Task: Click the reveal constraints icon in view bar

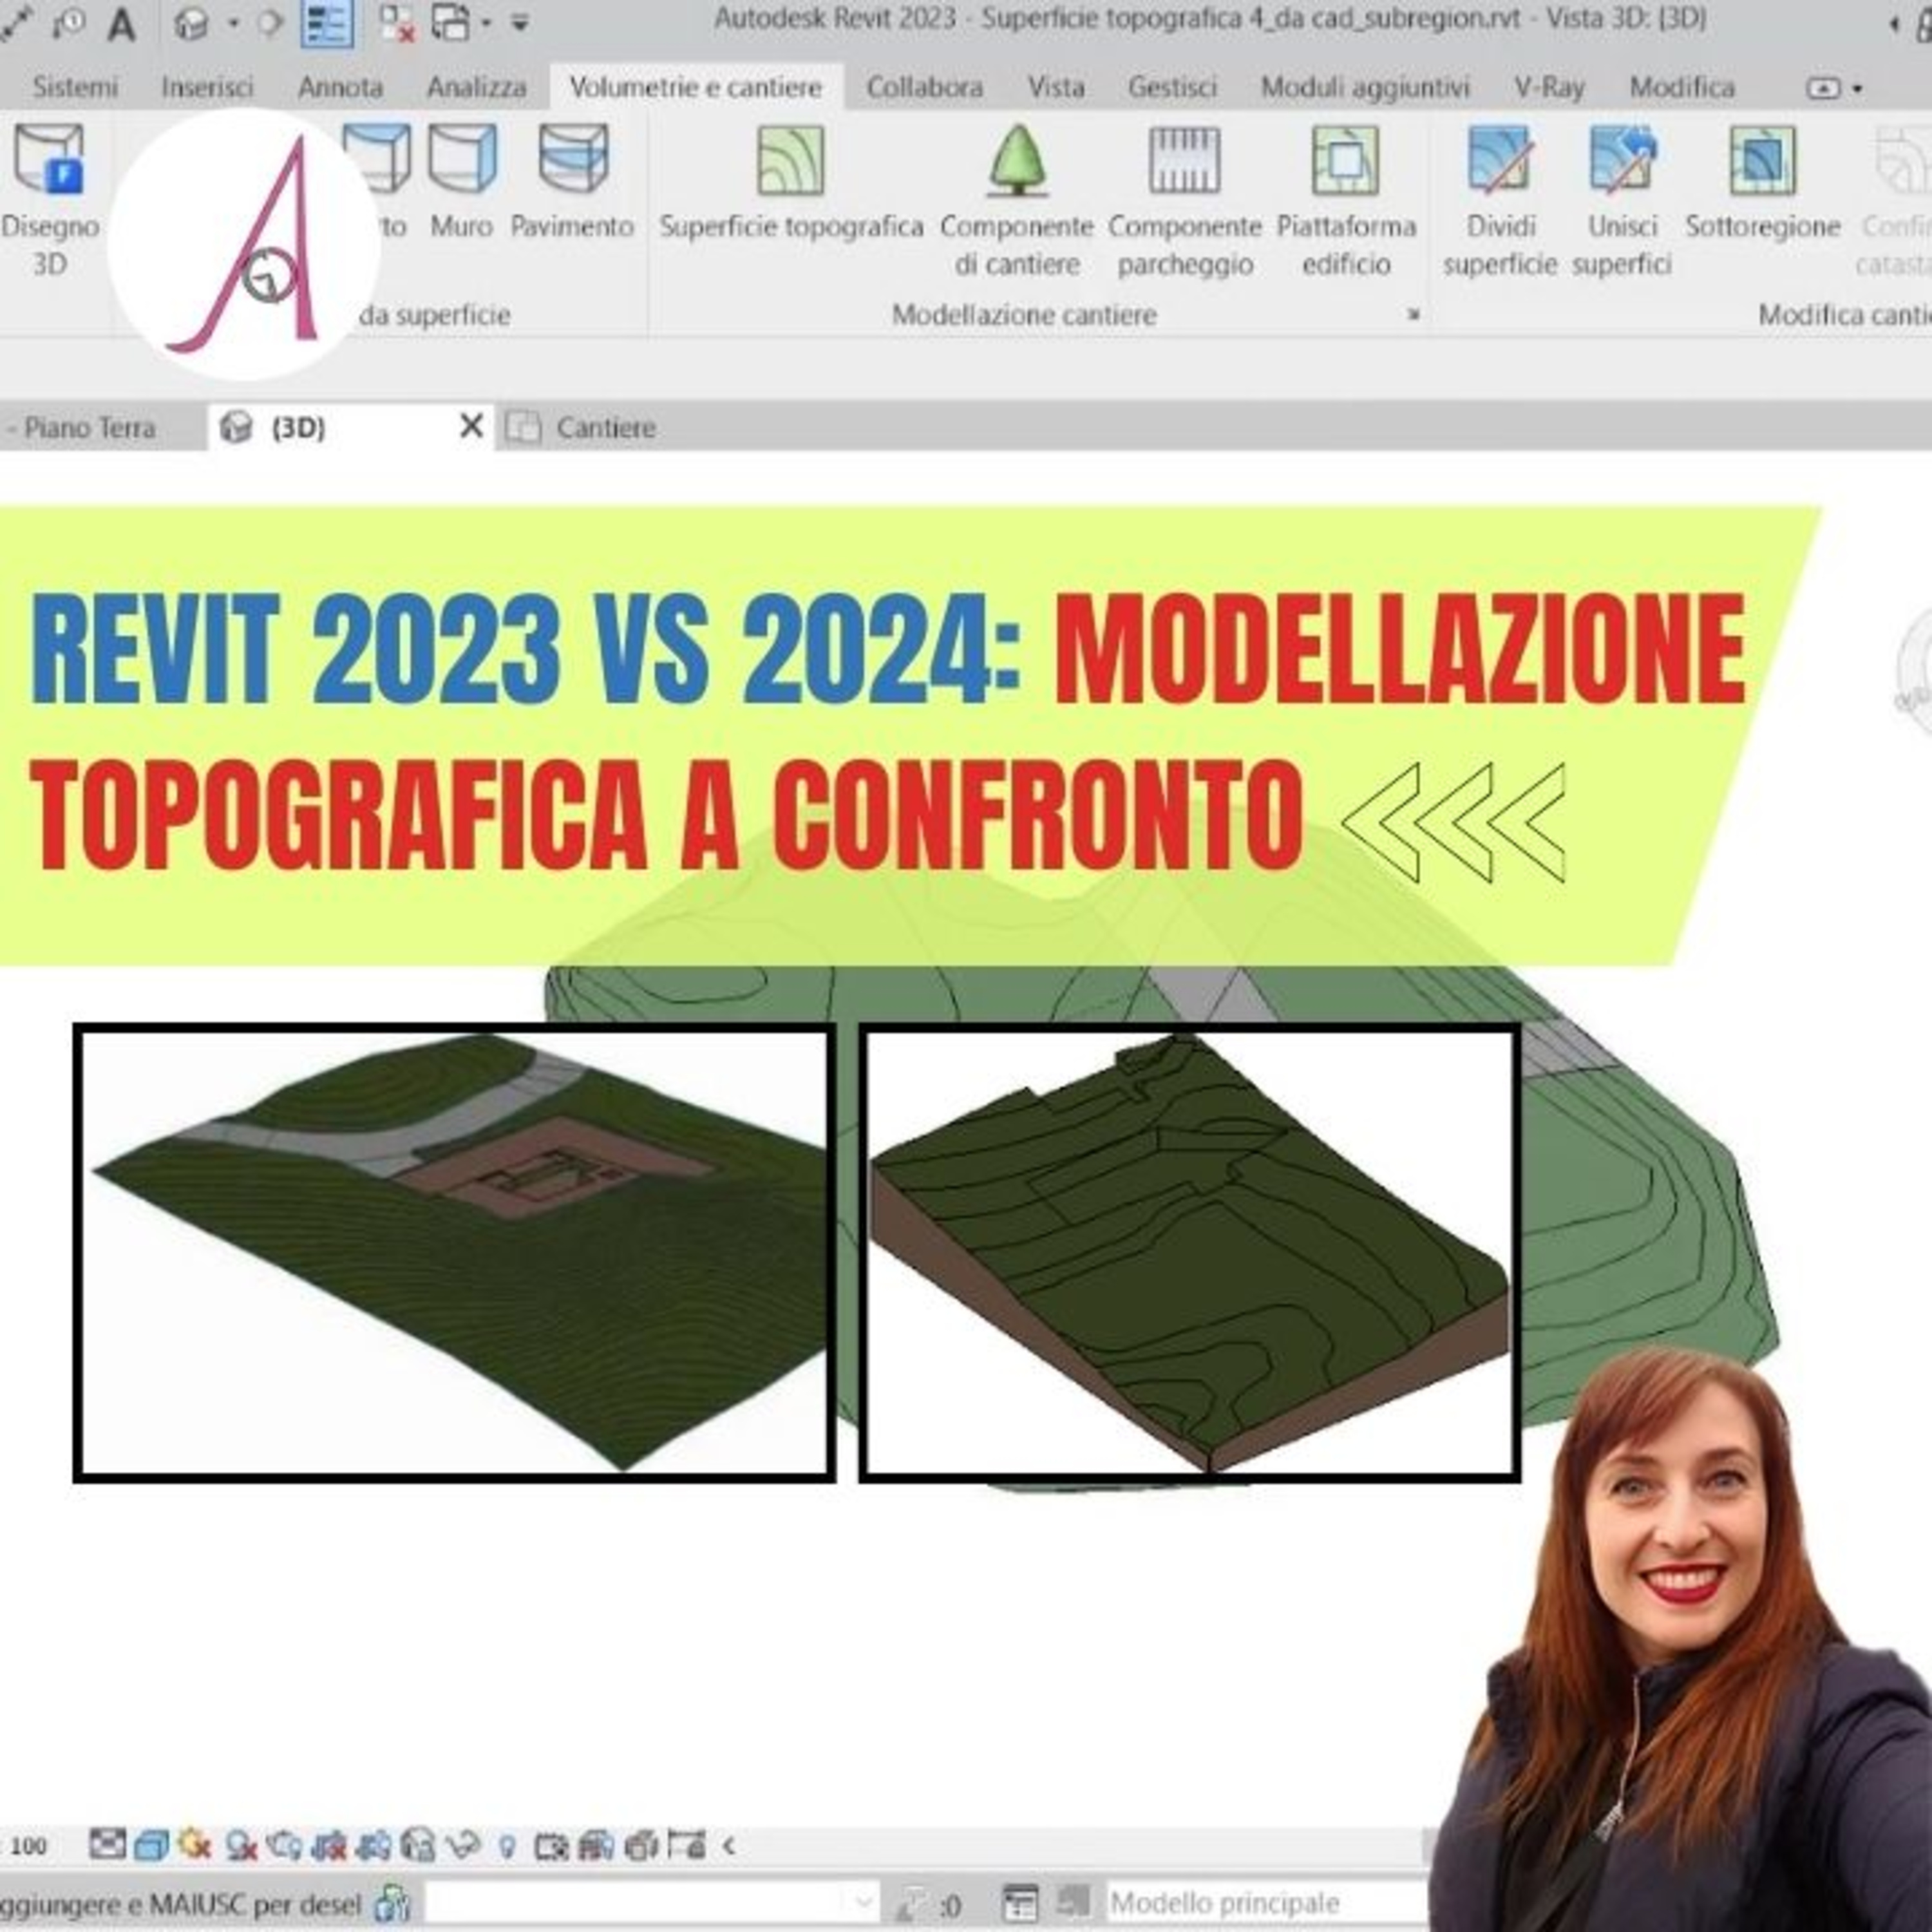Action: tap(687, 1845)
